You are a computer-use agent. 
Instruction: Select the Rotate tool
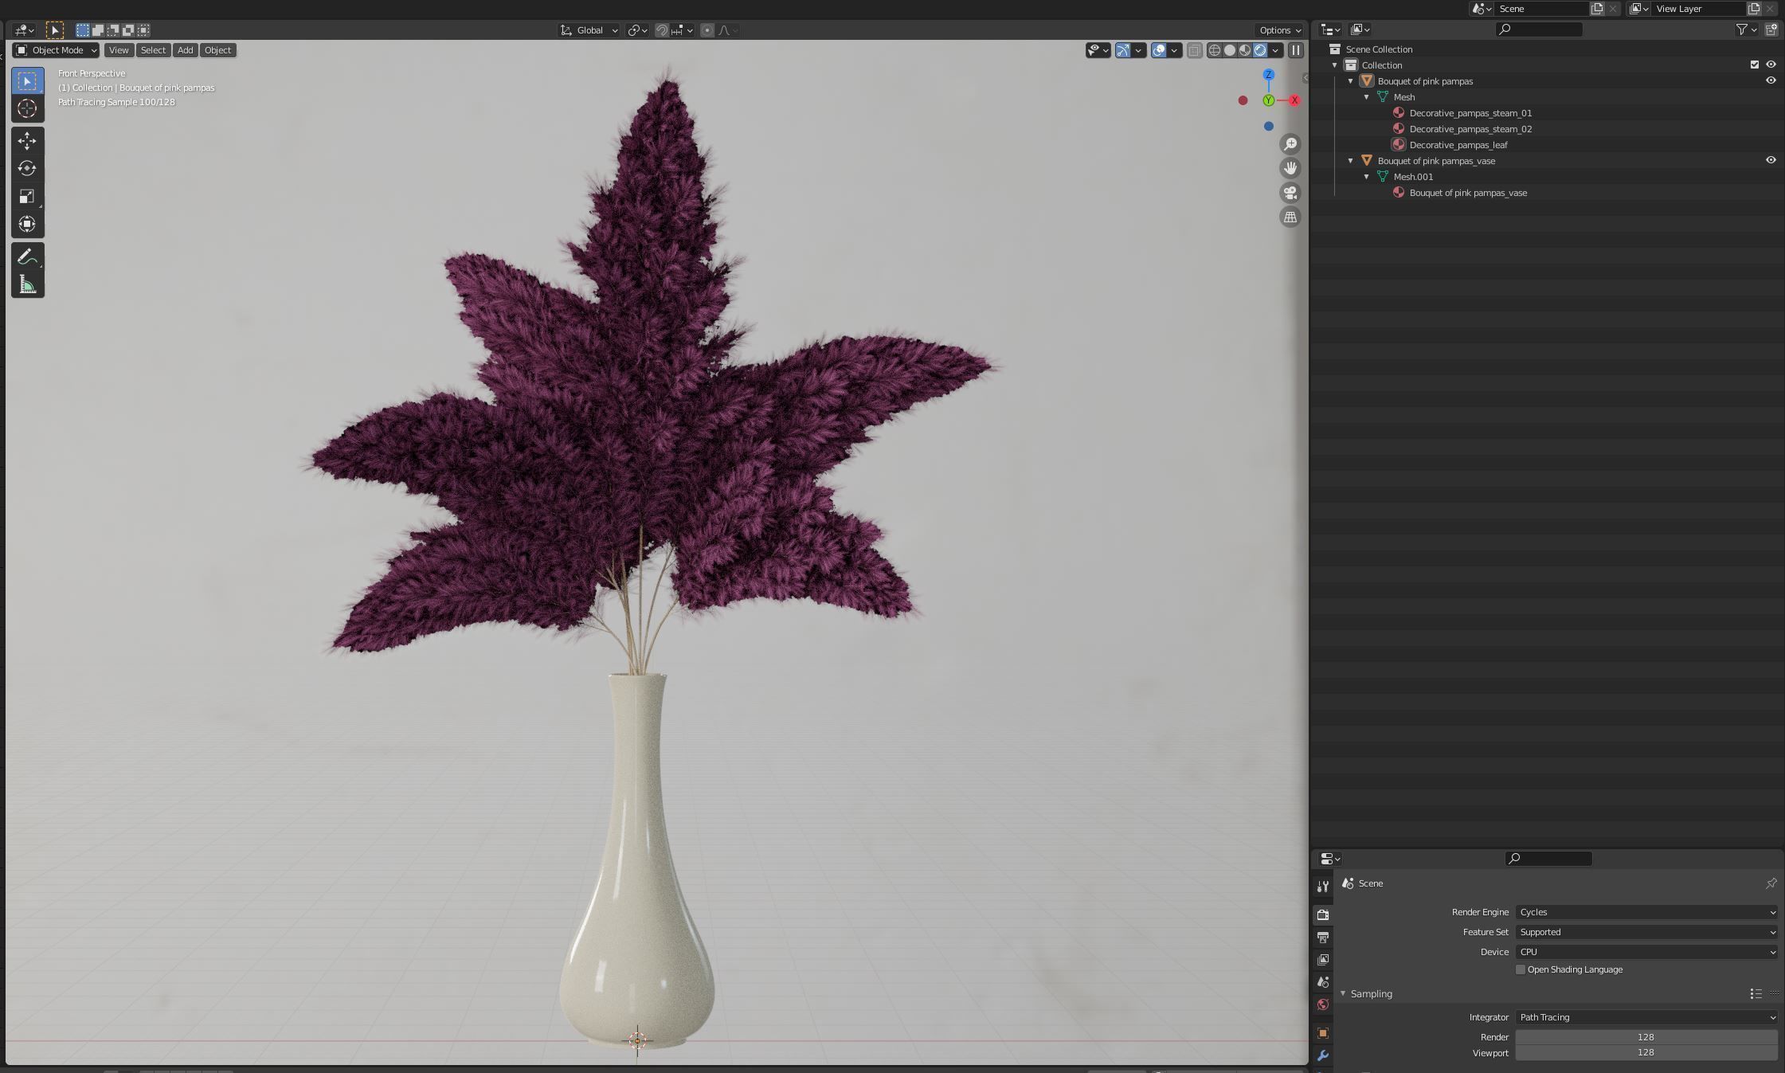click(27, 168)
